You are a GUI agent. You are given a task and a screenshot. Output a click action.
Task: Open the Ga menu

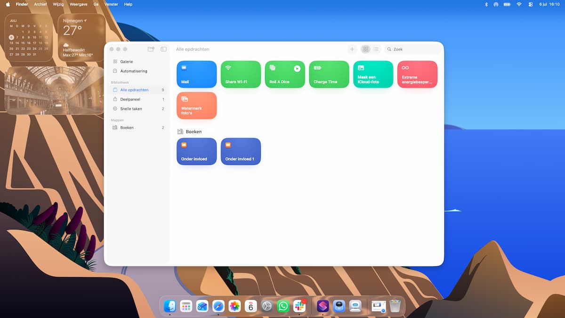[96, 4]
